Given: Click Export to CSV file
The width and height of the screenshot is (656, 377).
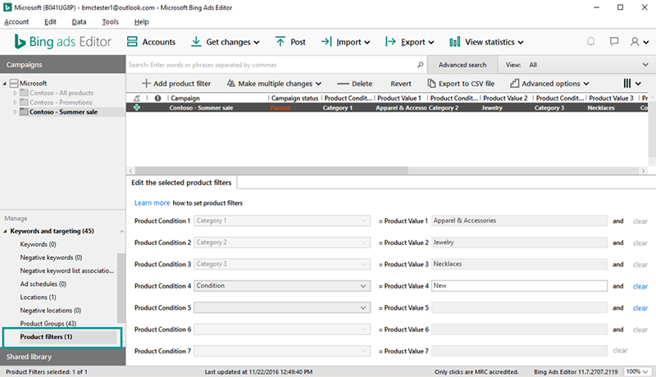Looking at the screenshot, I should point(461,84).
